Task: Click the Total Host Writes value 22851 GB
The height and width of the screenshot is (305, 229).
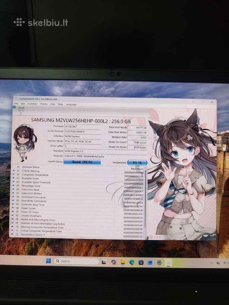Action: pos(137,133)
